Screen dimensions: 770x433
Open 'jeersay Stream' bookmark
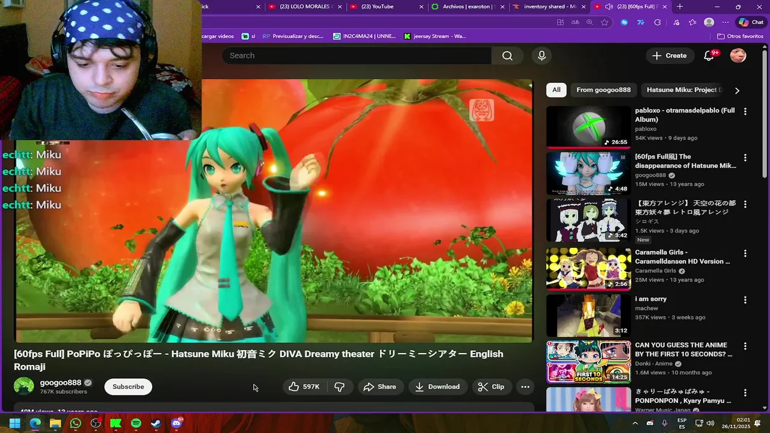tap(435, 36)
